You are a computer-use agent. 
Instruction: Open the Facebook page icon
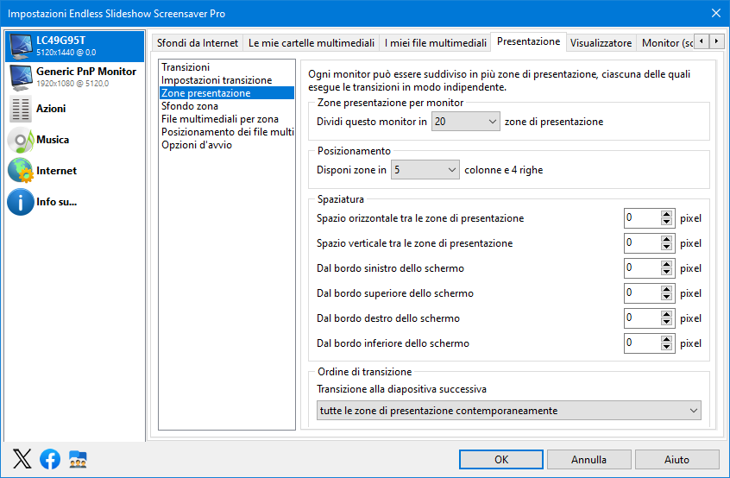pyautogui.click(x=50, y=459)
